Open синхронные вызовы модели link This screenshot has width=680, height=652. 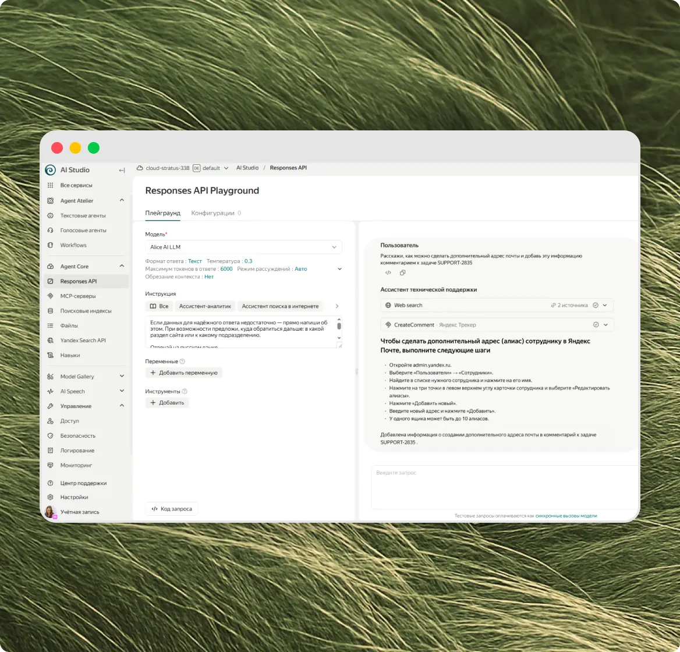pos(566,516)
